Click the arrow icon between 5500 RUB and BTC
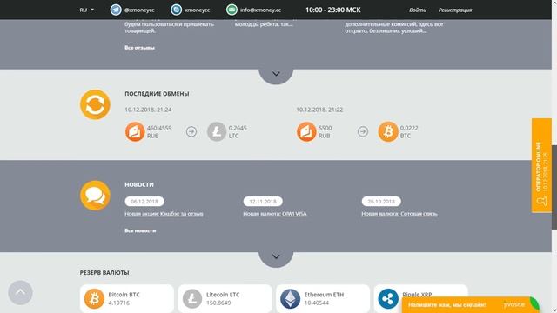 363,131
